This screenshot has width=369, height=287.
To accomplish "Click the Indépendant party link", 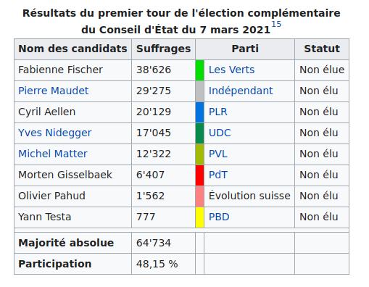I will pos(241,91).
